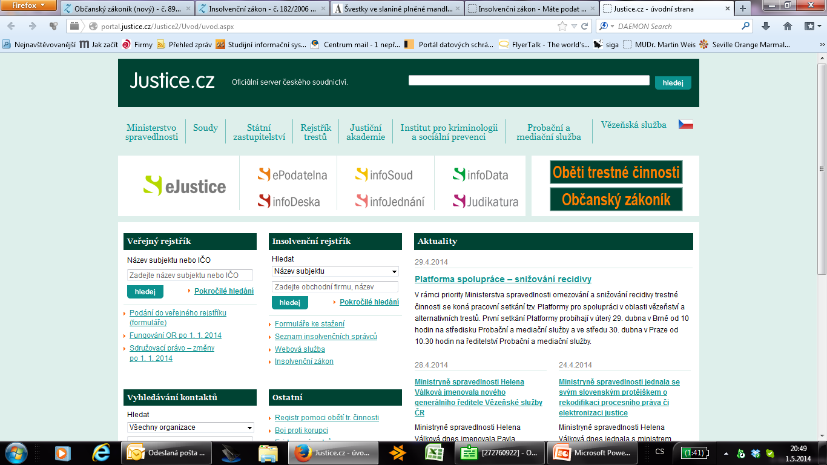
Task: Switch to Insolvenční zákon č. 182/2006 tab
Action: 262,8
